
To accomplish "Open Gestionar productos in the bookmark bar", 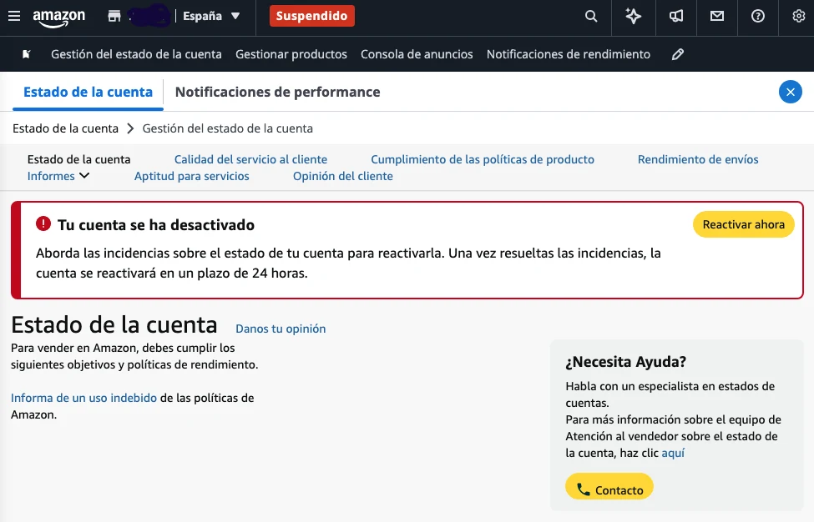I will pos(291,54).
